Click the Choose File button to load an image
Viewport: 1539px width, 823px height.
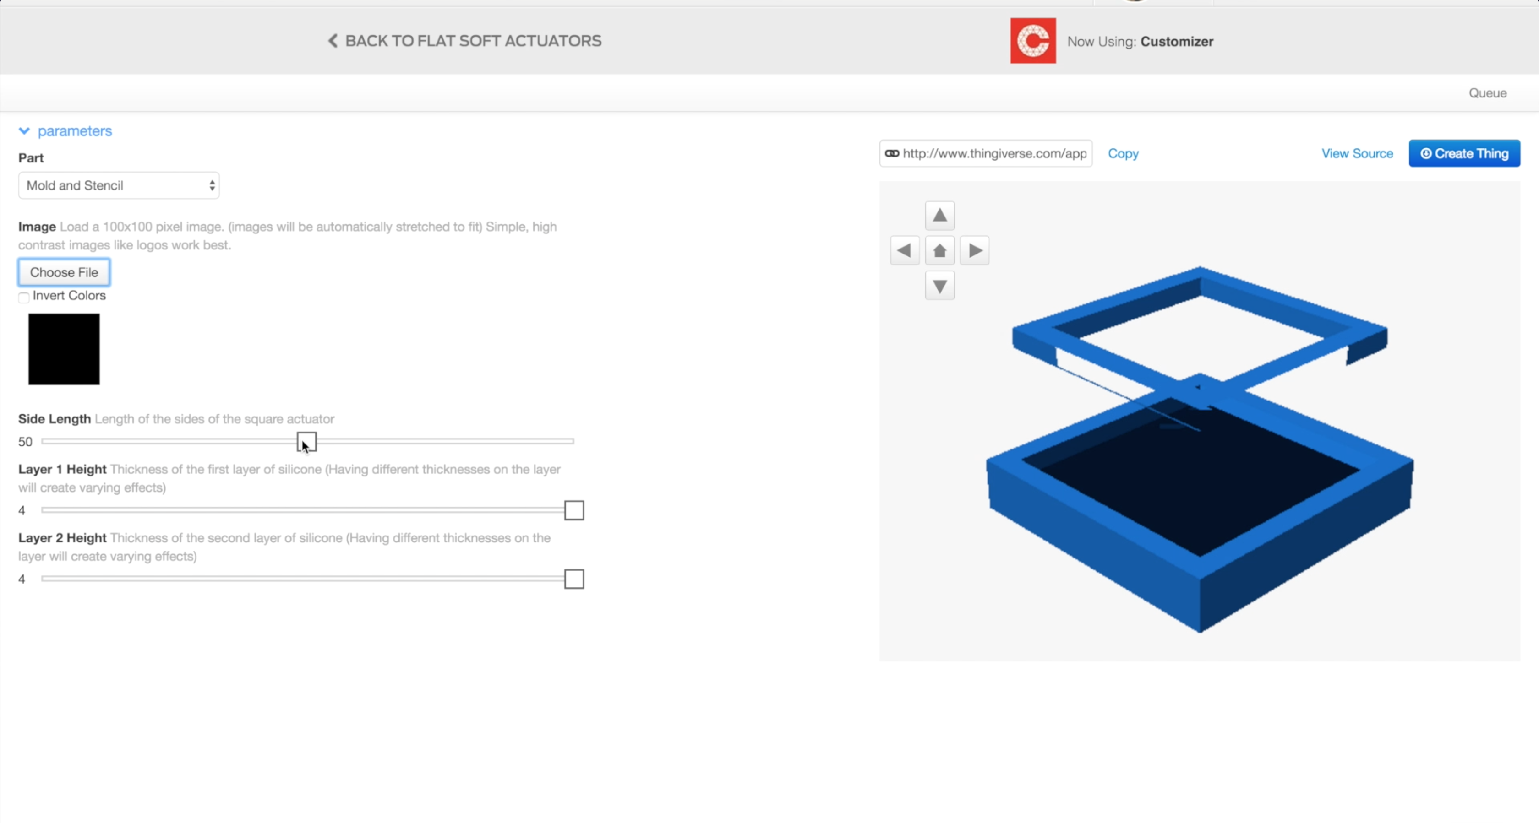(x=64, y=272)
